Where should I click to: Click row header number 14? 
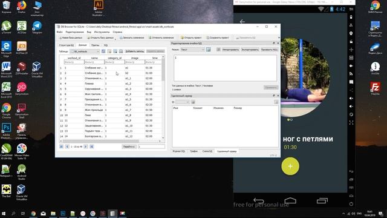coord(61,136)
